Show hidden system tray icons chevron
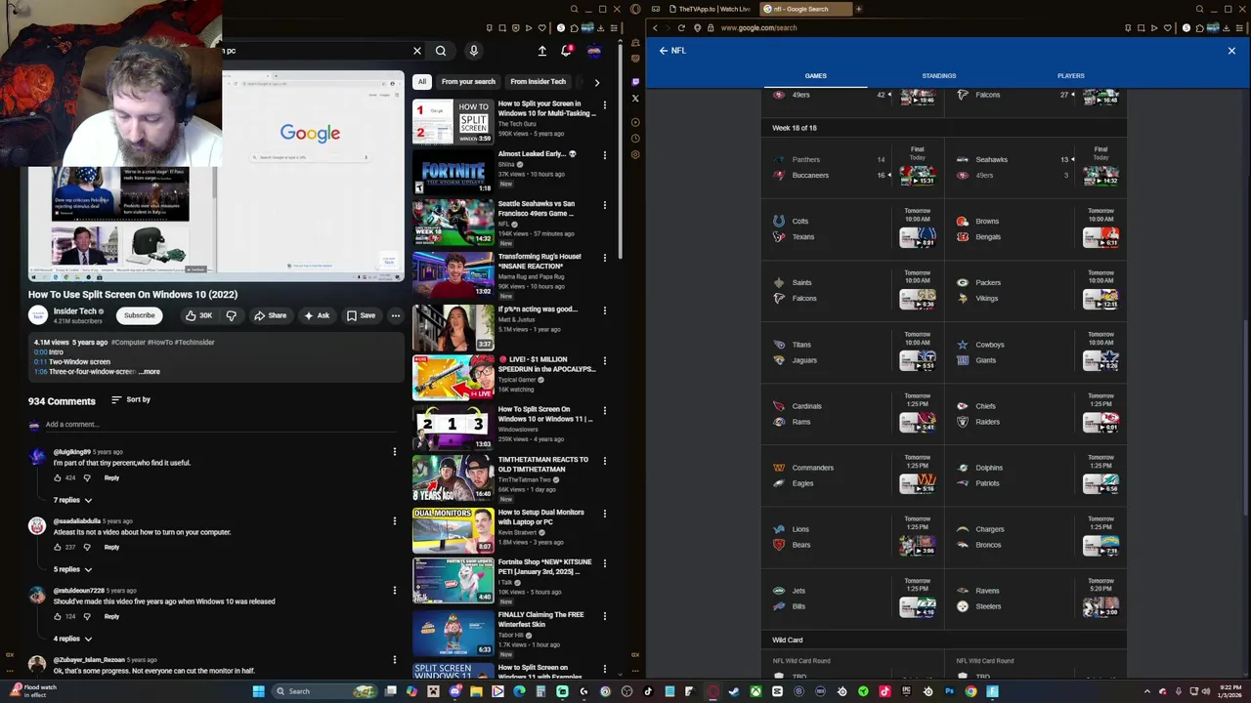Viewport: 1251px width, 703px height. click(1147, 691)
